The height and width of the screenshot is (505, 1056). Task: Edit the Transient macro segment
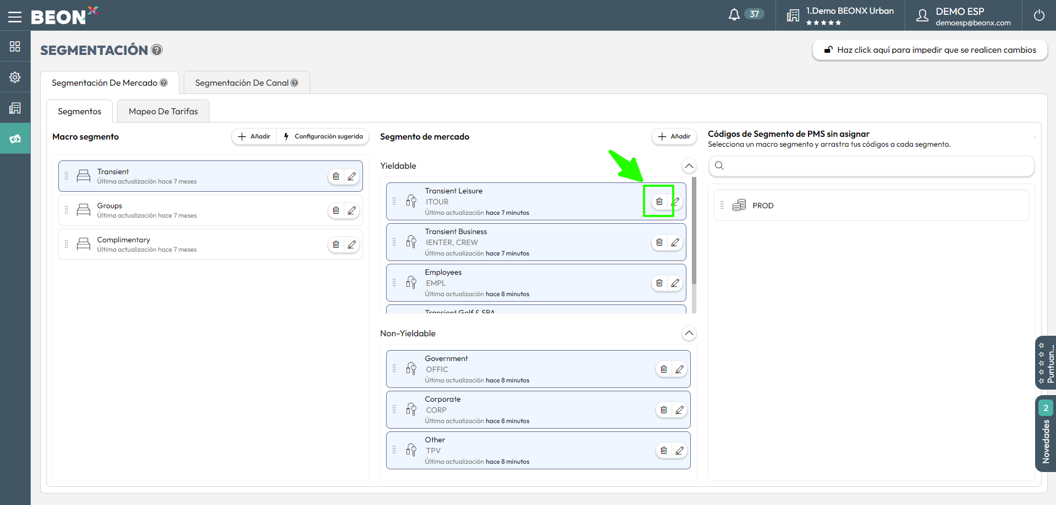(x=351, y=176)
